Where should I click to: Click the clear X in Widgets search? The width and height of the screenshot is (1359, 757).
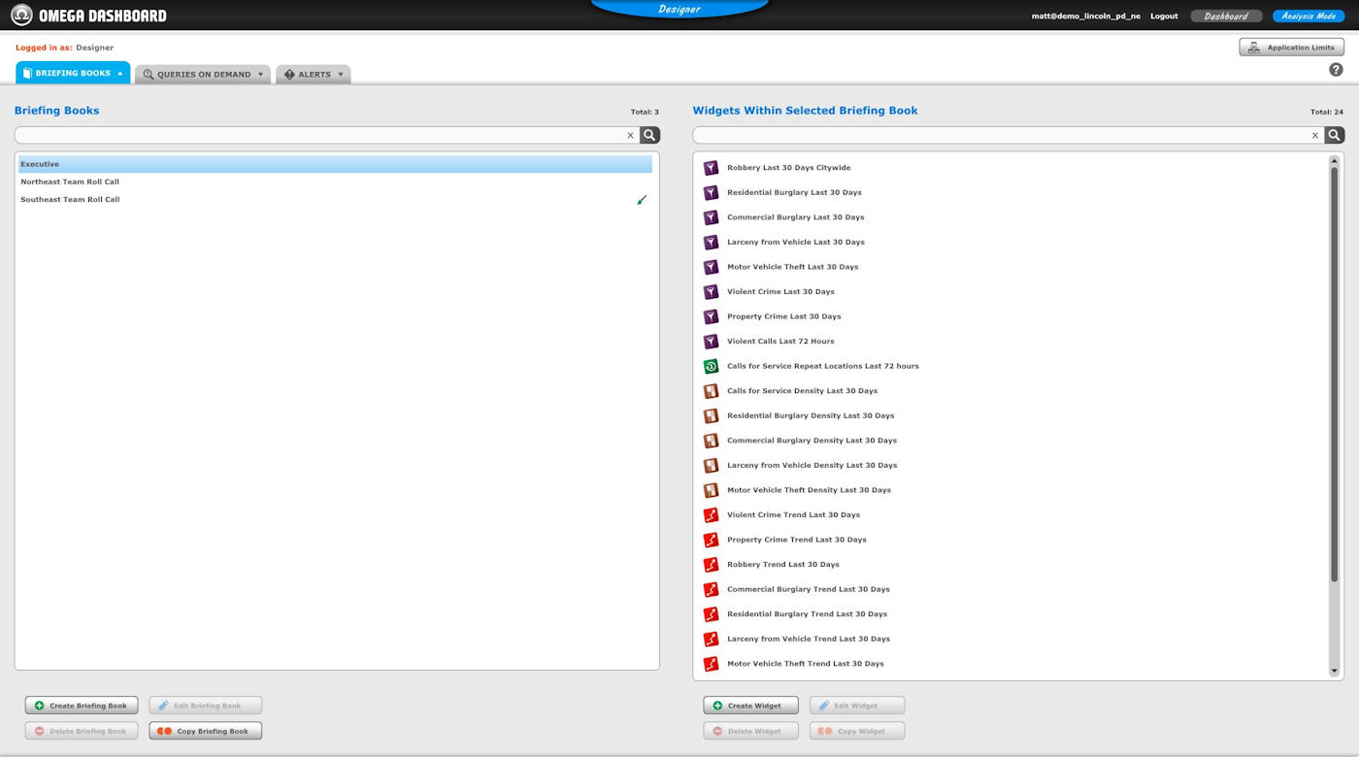(x=1315, y=136)
